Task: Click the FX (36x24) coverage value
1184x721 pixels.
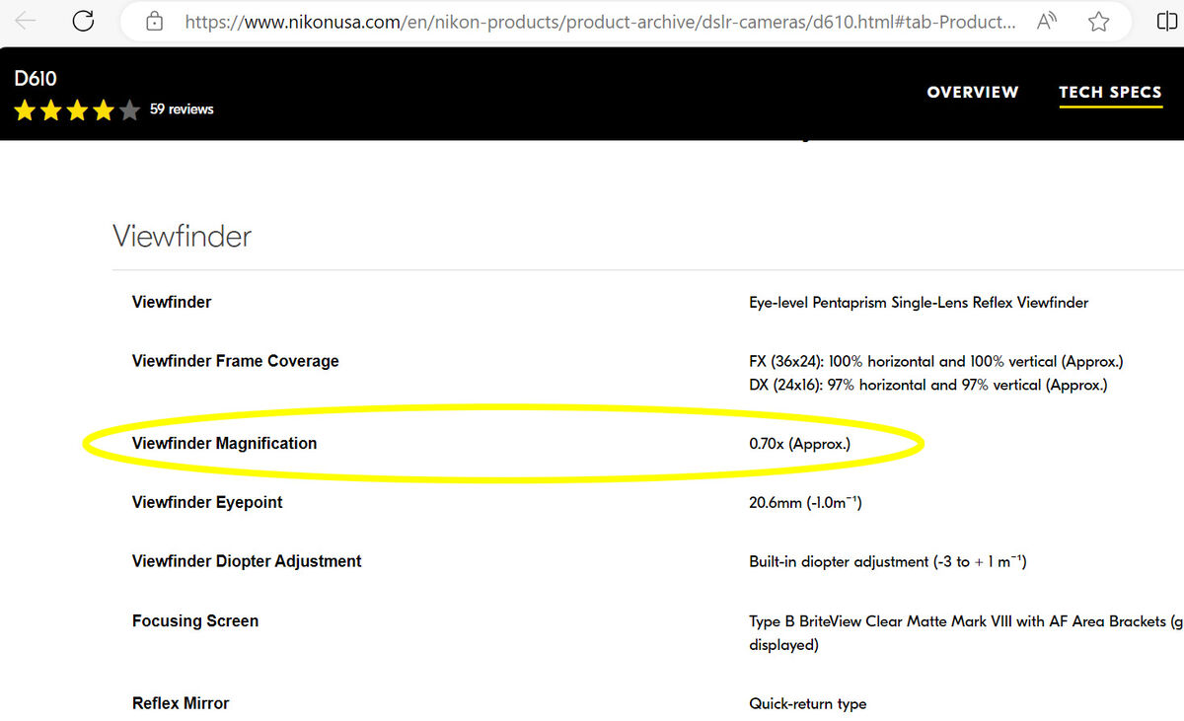Action: click(x=936, y=362)
